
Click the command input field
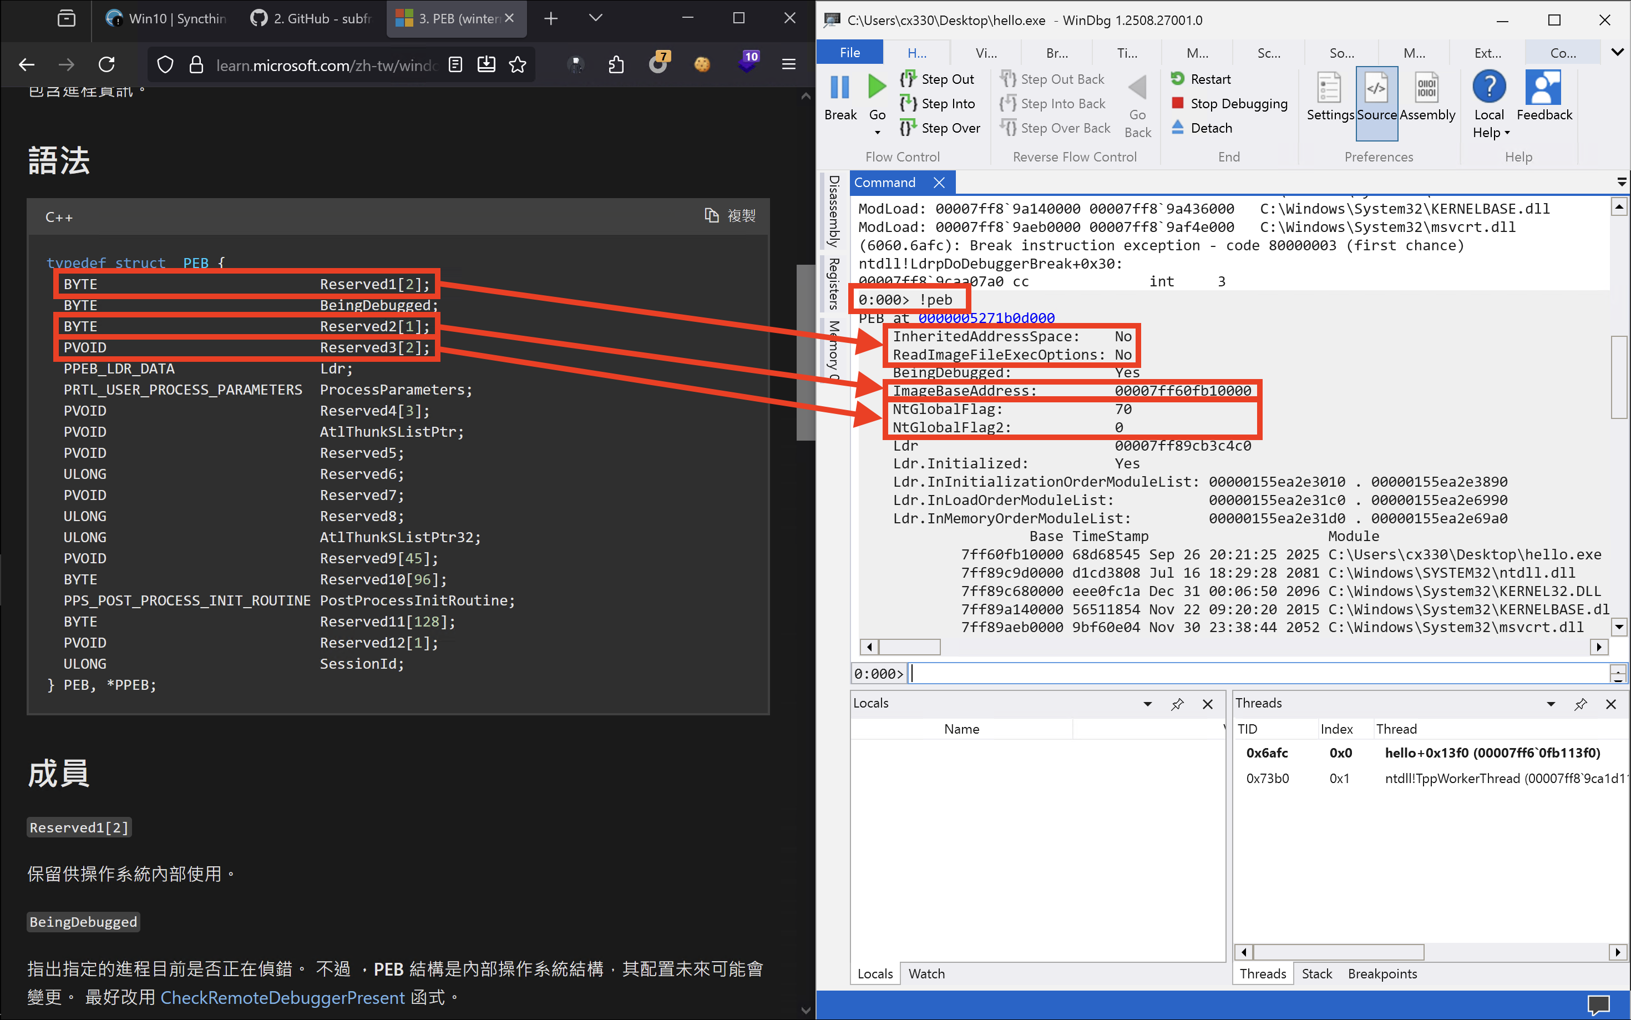(1258, 673)
